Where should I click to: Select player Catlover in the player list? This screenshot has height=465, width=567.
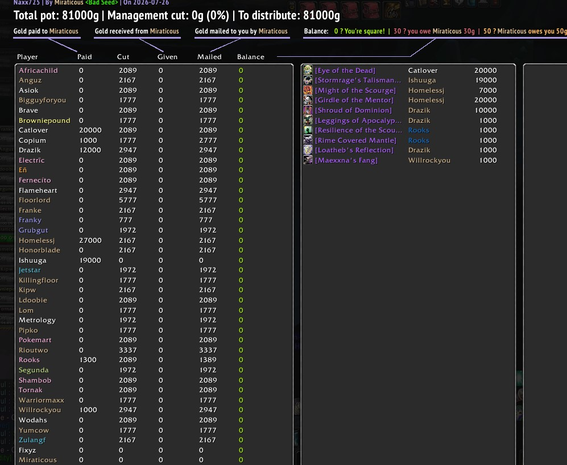click(33, 130)
